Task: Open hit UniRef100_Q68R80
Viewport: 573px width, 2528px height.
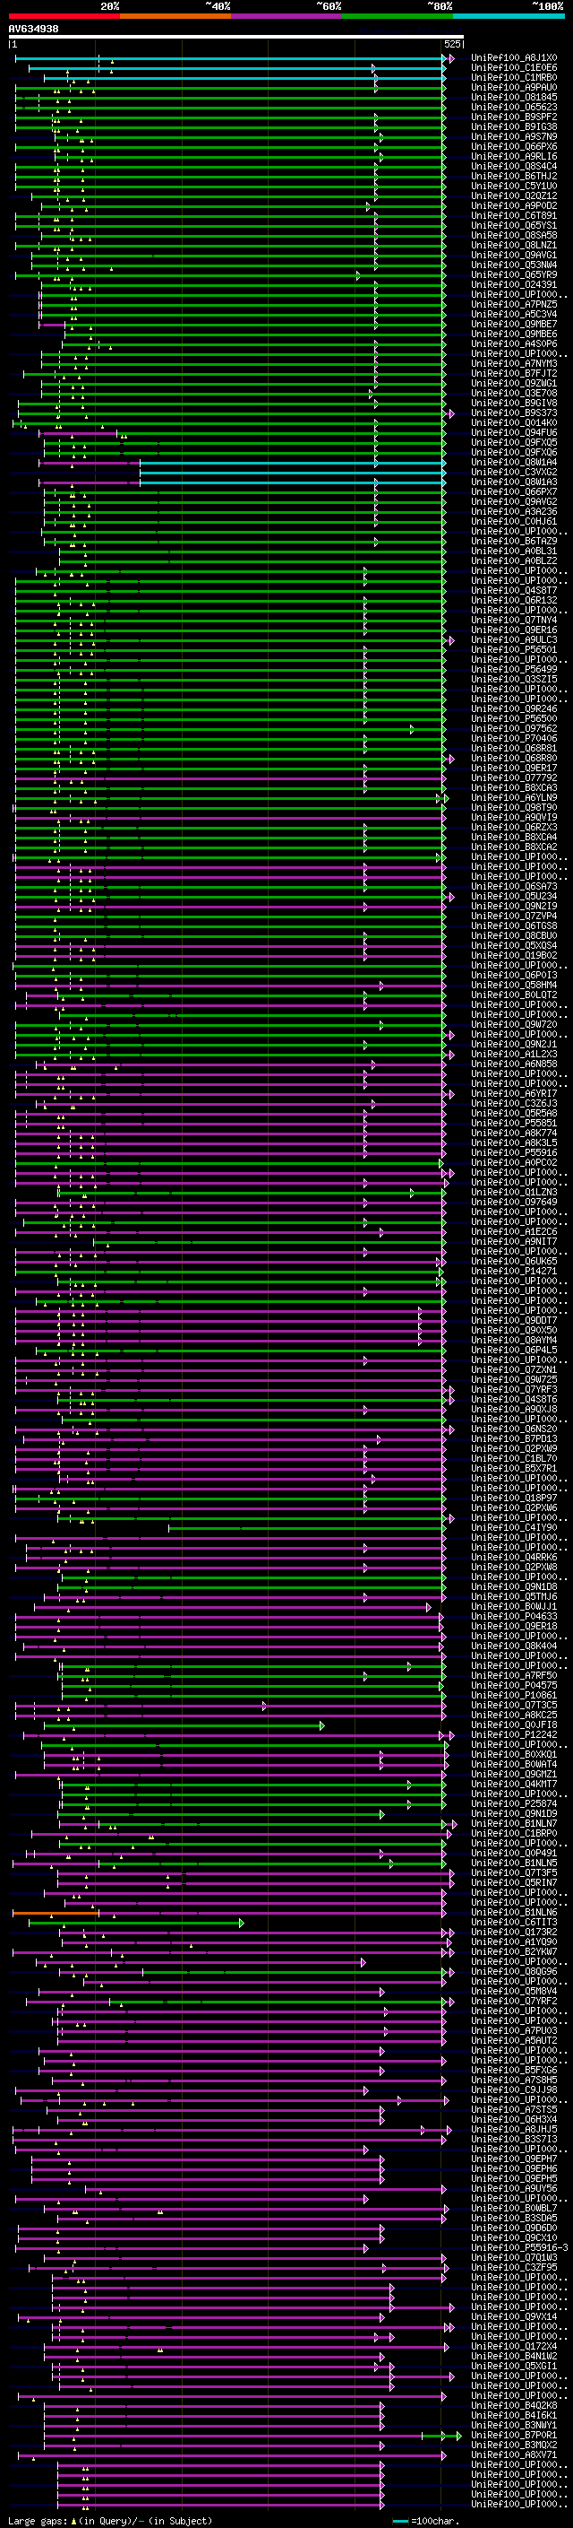Action: [514, 759]
